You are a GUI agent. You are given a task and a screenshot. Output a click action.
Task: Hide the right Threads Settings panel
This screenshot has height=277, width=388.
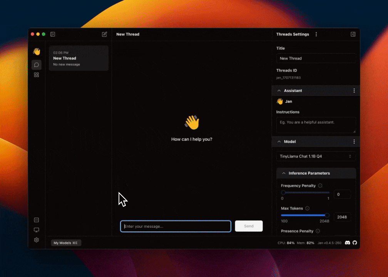pyautogui.click(x=353, y=34)
